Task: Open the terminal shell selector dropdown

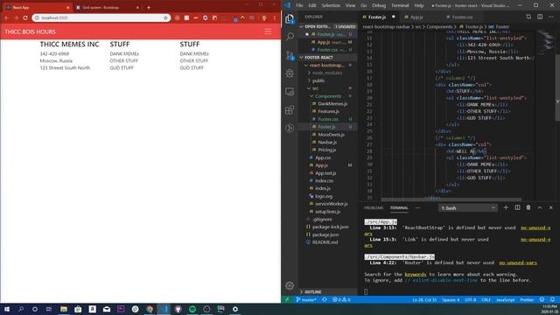Action: (468, 208)
